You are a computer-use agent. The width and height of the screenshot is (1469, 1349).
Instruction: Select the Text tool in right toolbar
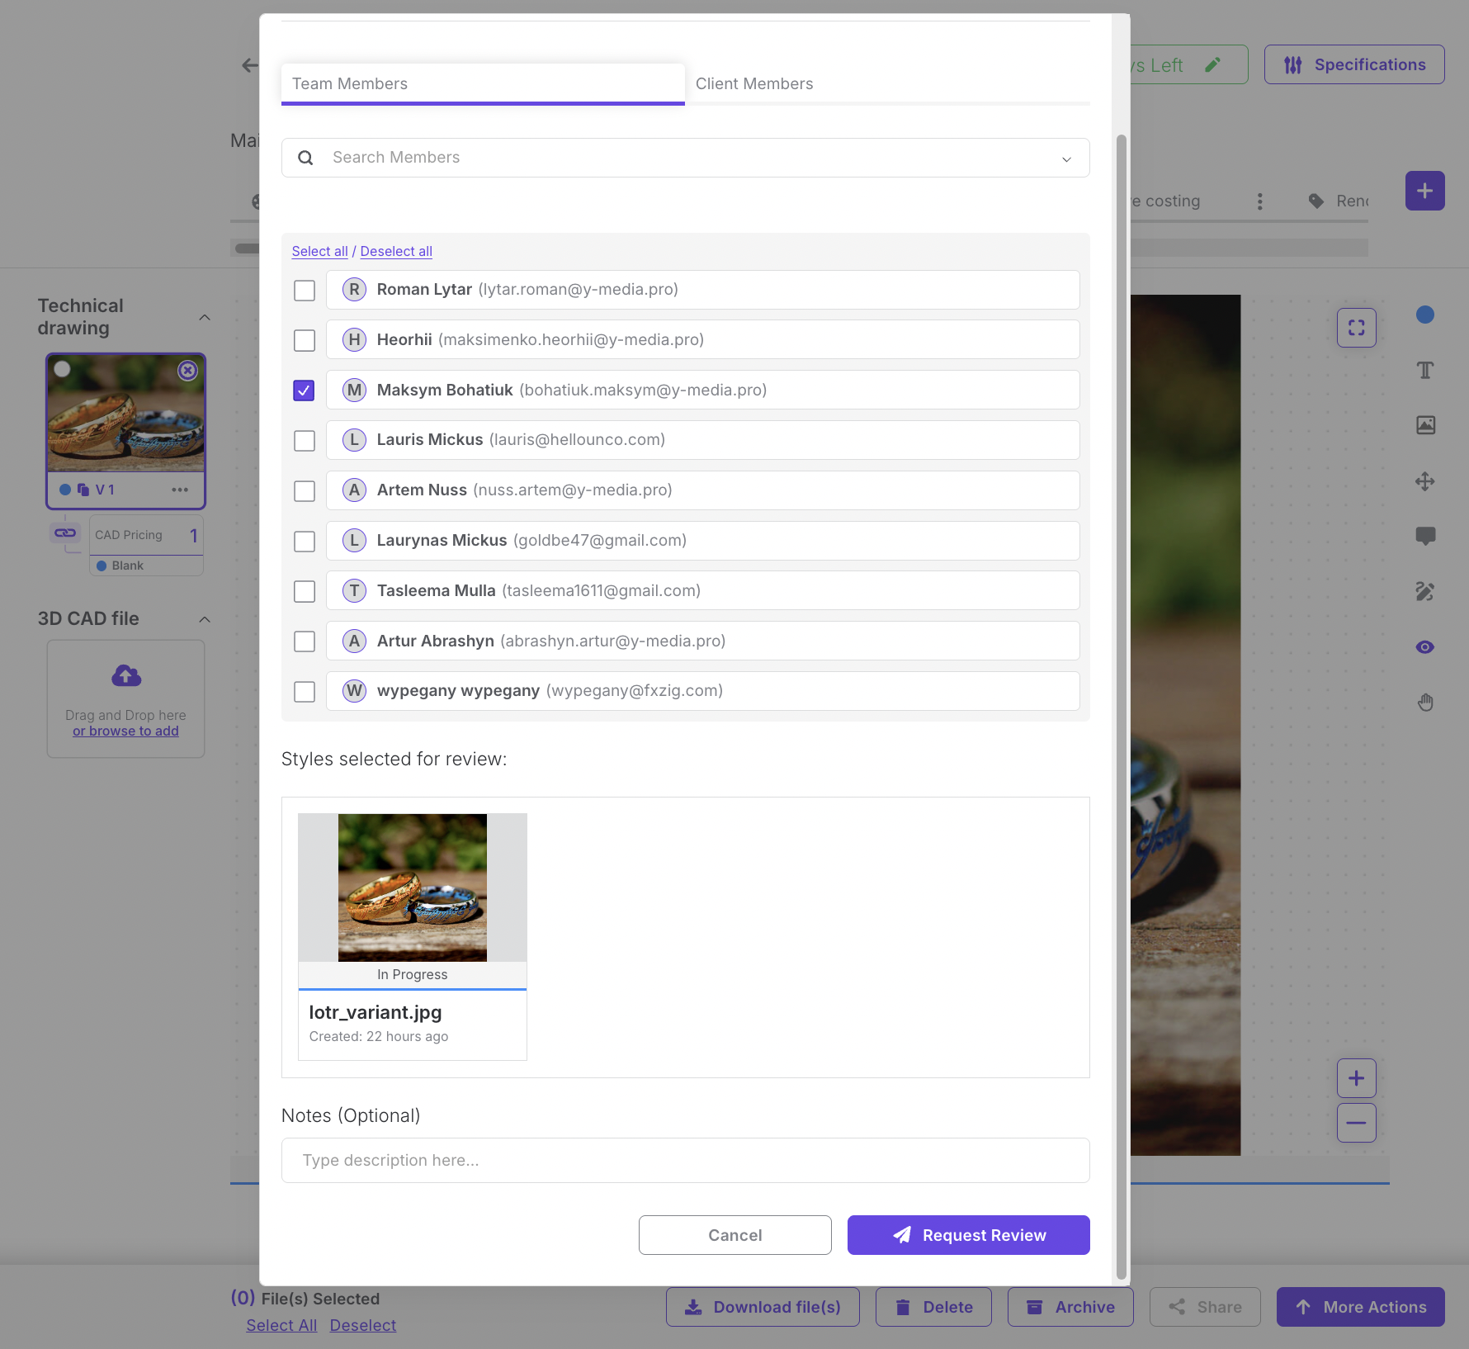pyautogui.click(x=1425, y=370)
